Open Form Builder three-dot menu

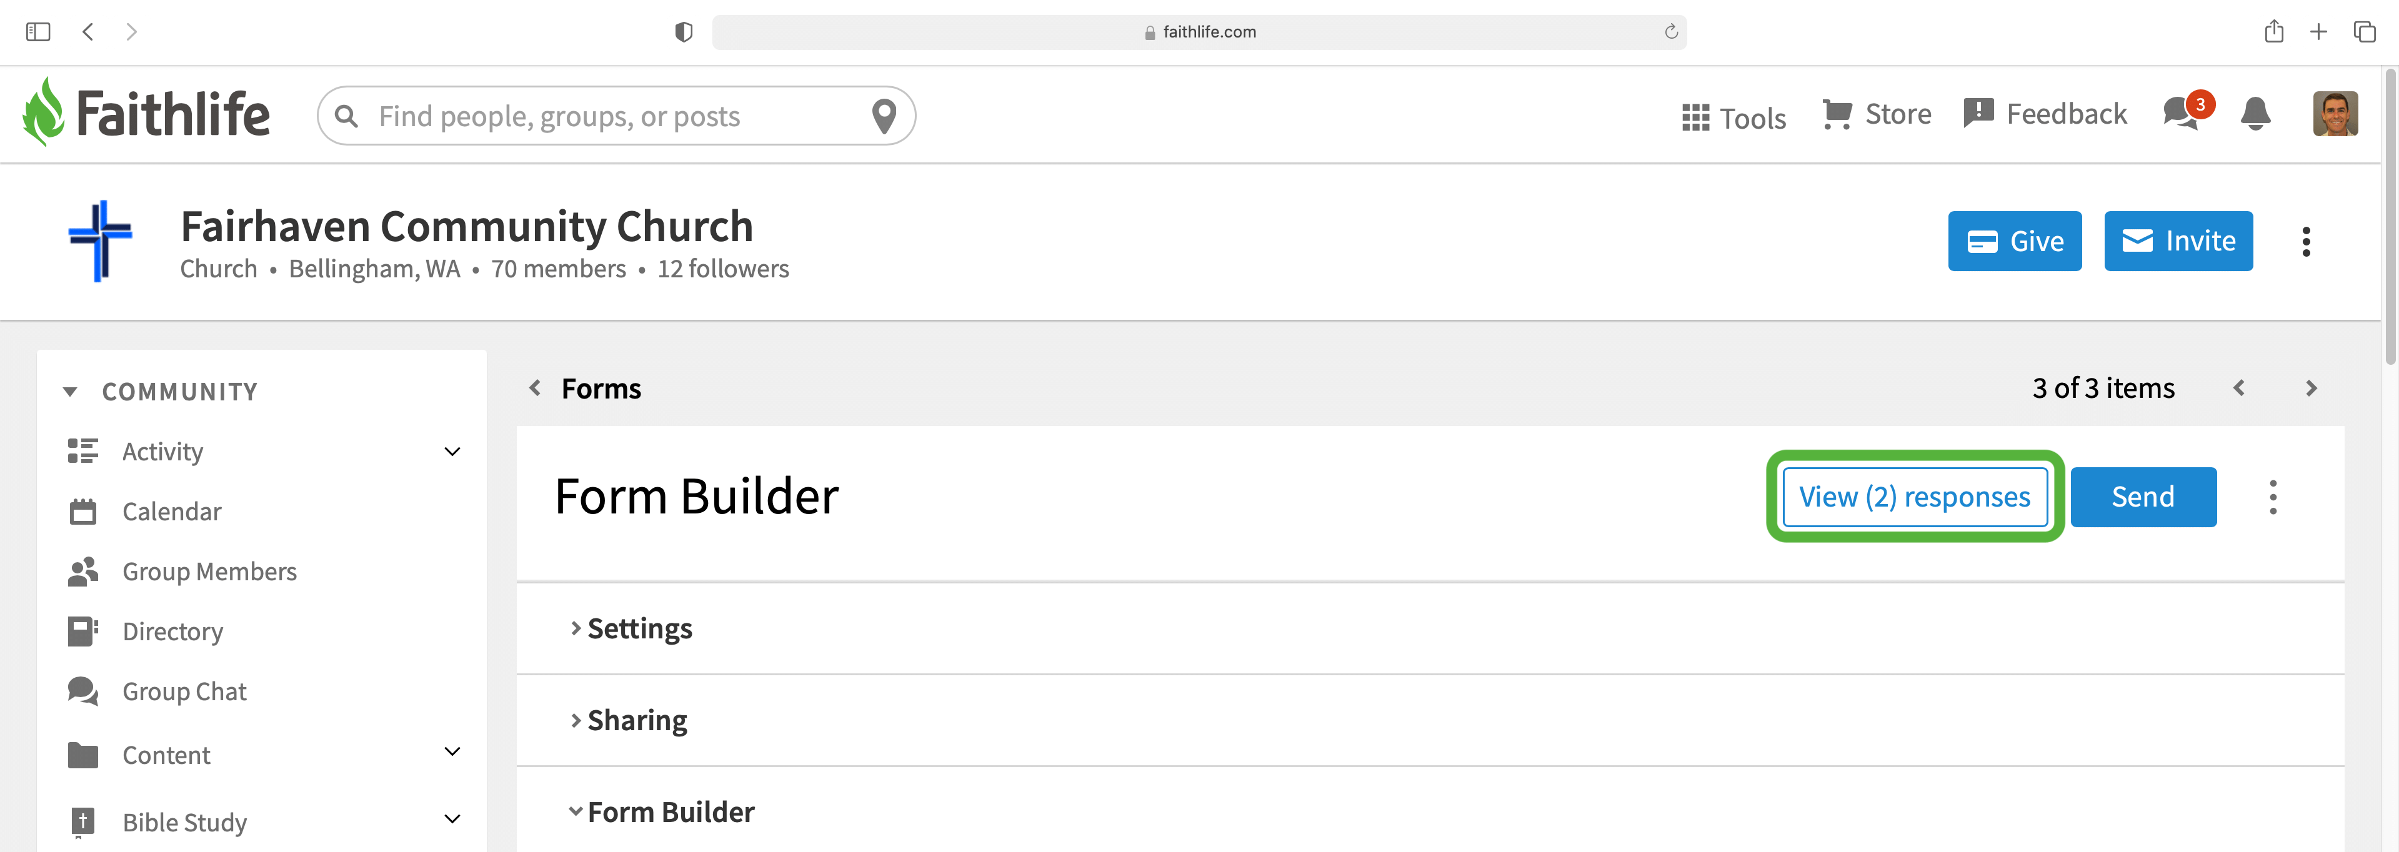(x=2272, y=497)
